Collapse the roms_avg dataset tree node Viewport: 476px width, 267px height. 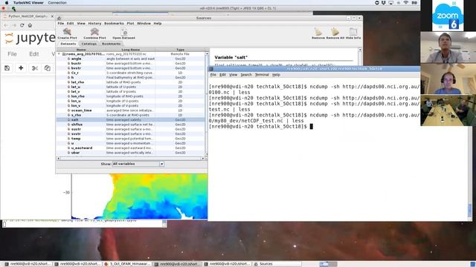pyautogui.click(x=59, y=54)
